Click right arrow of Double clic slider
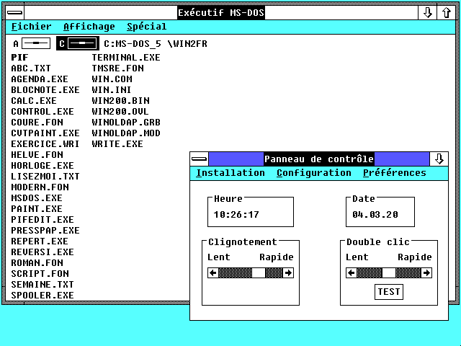This screenshot has height=346, width=461. (x=426, y=273)
